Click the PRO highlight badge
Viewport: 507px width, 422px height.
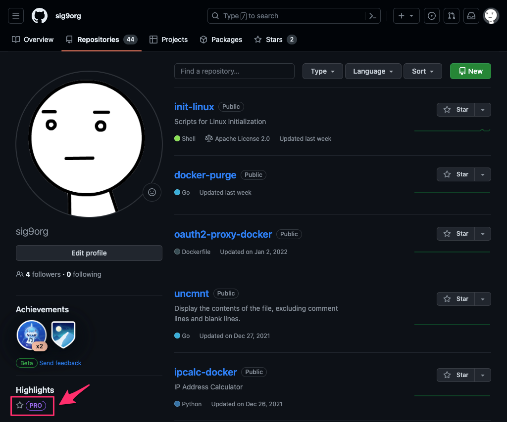click(36, 406)
